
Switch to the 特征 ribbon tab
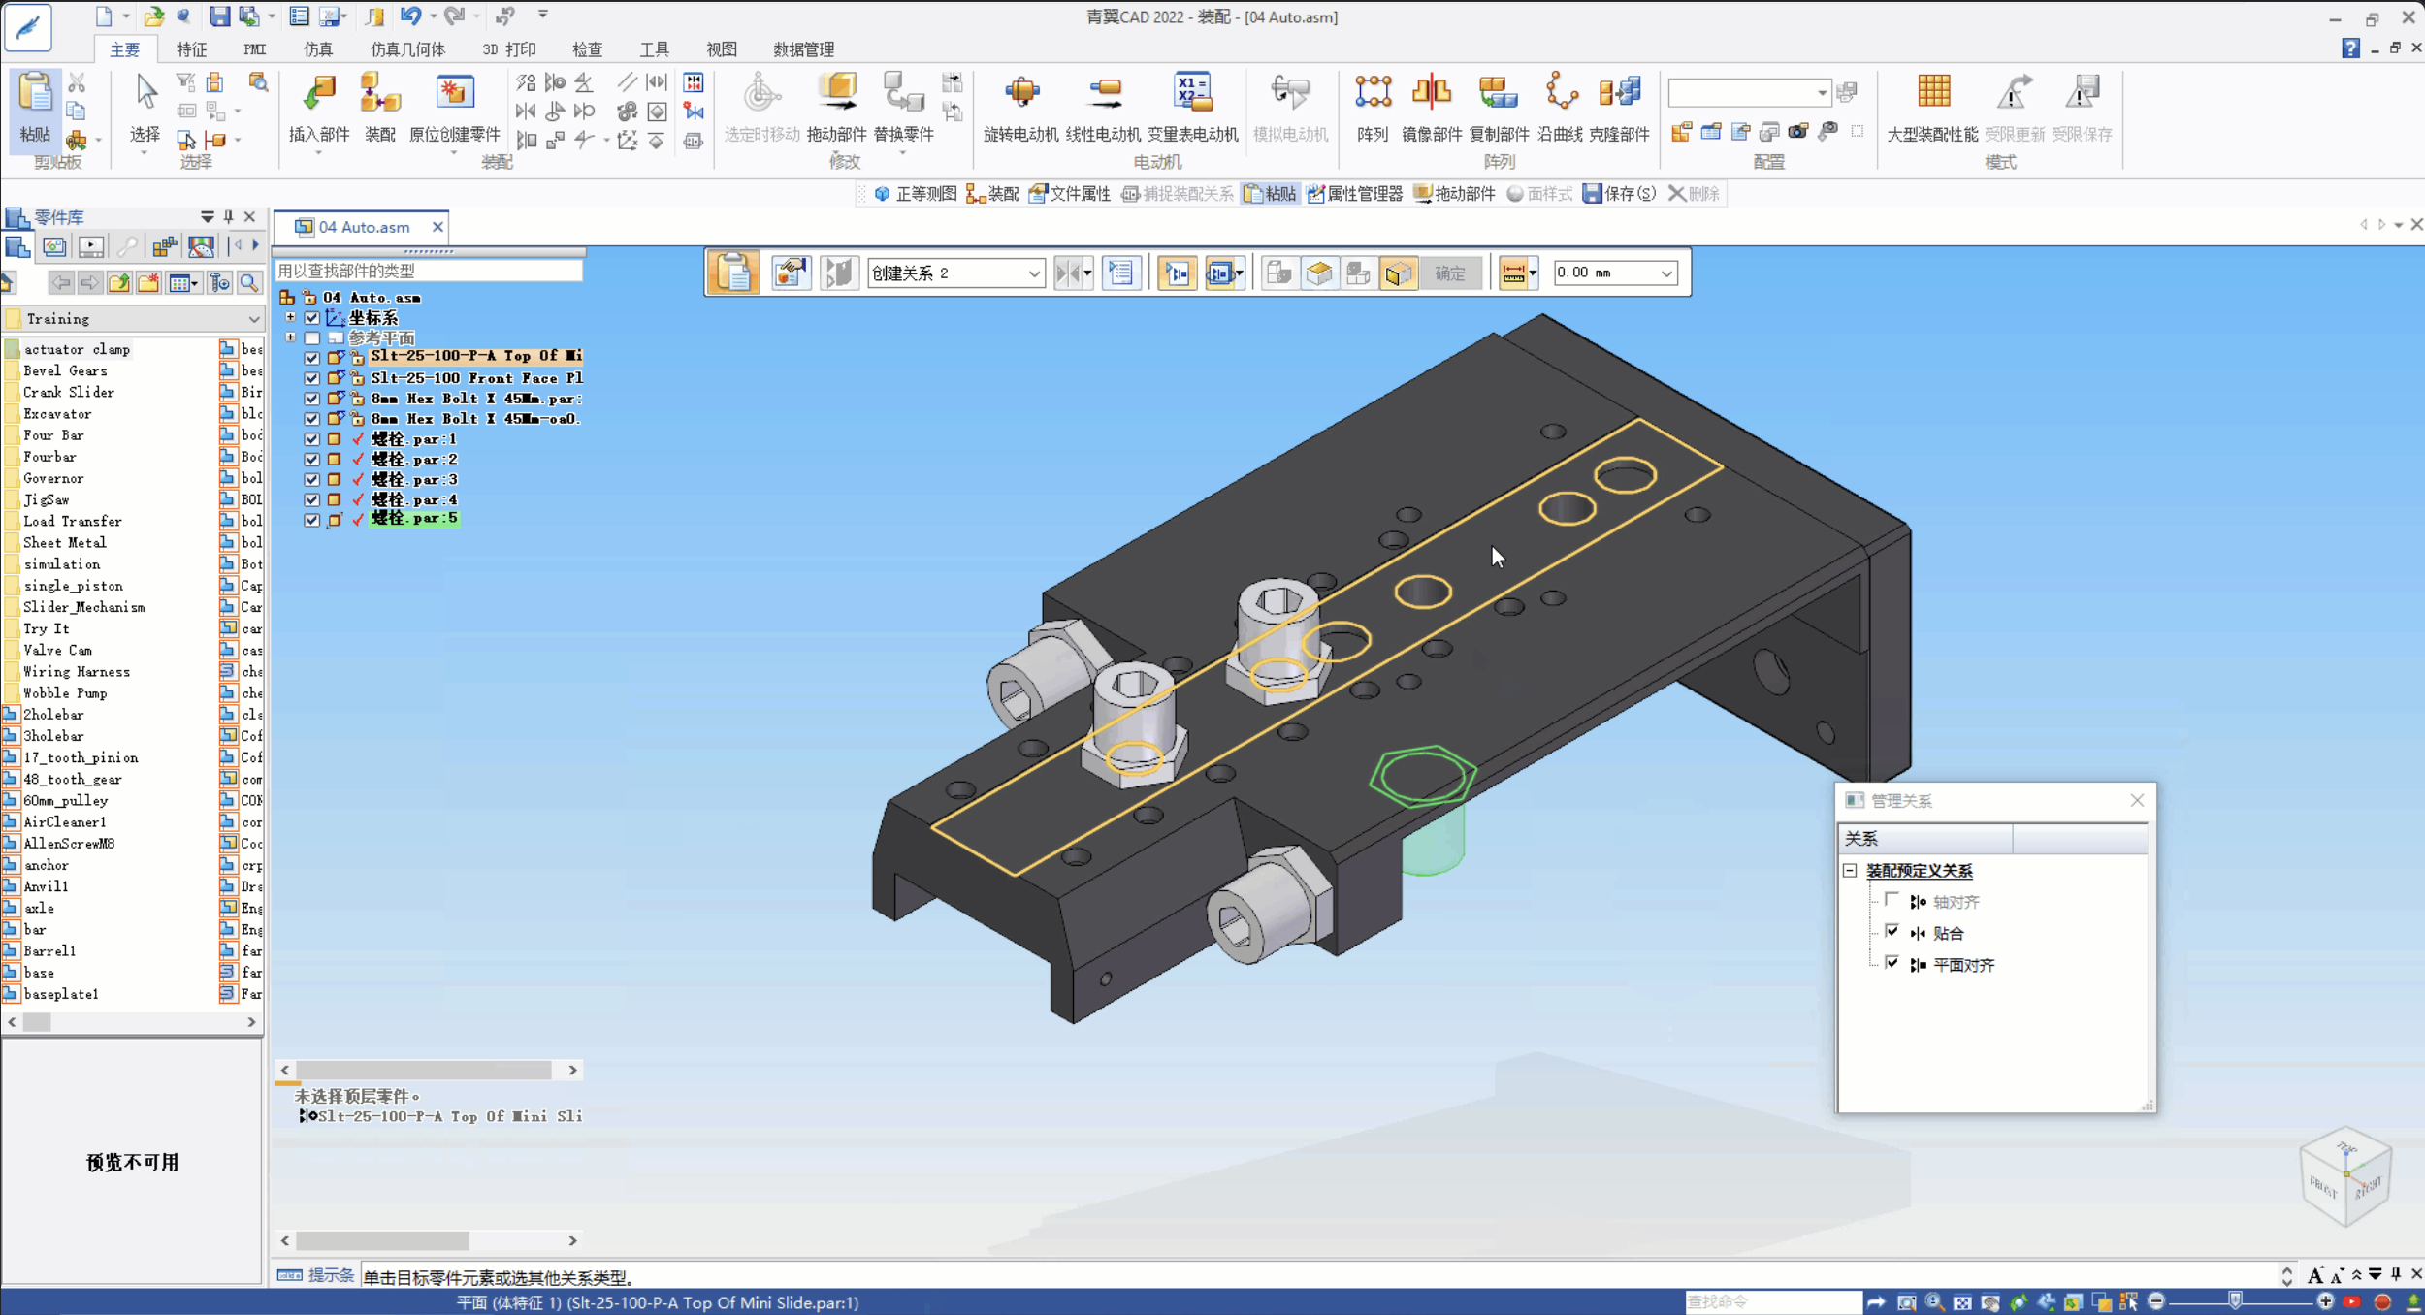click(191, 49)
